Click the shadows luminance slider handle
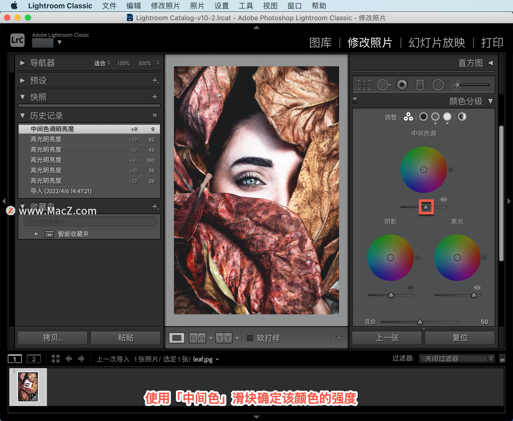The width and height of the screenshot is (513, 421). 391,295
